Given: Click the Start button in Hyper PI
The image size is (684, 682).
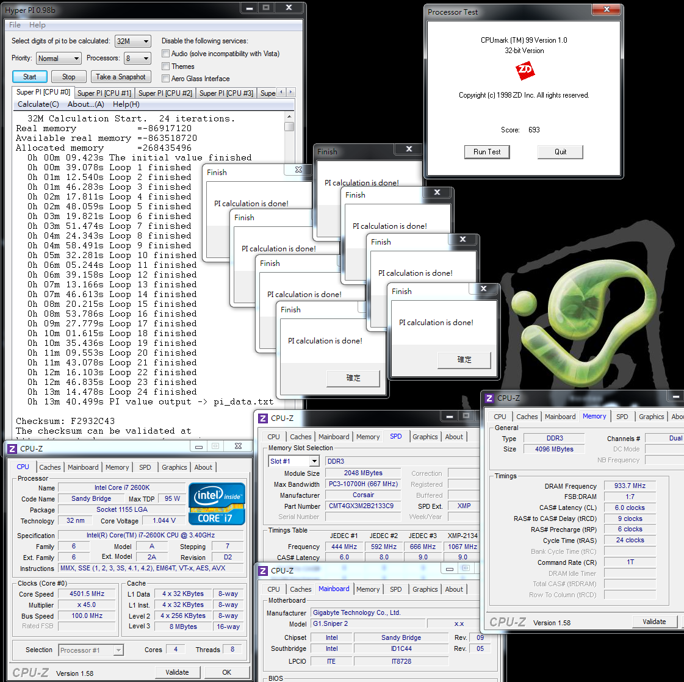Looking at the screenshot, I should (30, 77).
